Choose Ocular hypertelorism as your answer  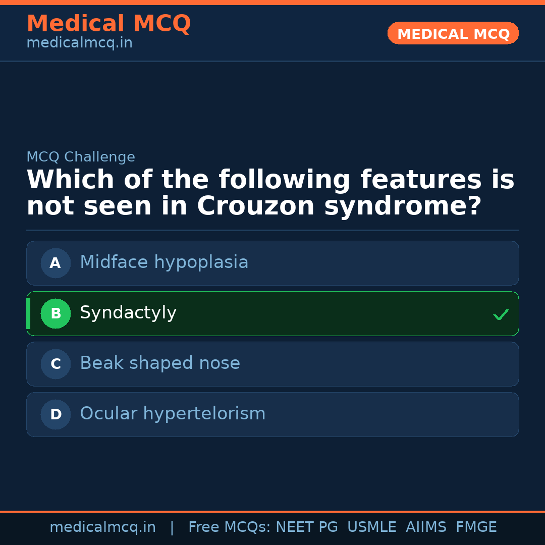[x=272, y=414]
